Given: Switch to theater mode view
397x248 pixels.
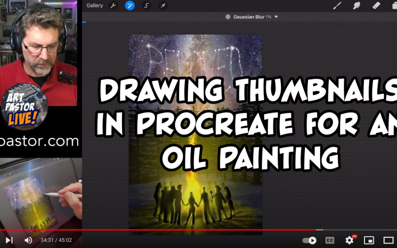Looking at the screenshot, I should coord(389,240).
